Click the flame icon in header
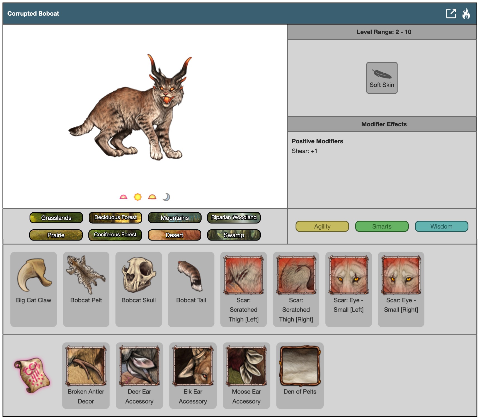 pyautogui.click(x=466, y=13)
